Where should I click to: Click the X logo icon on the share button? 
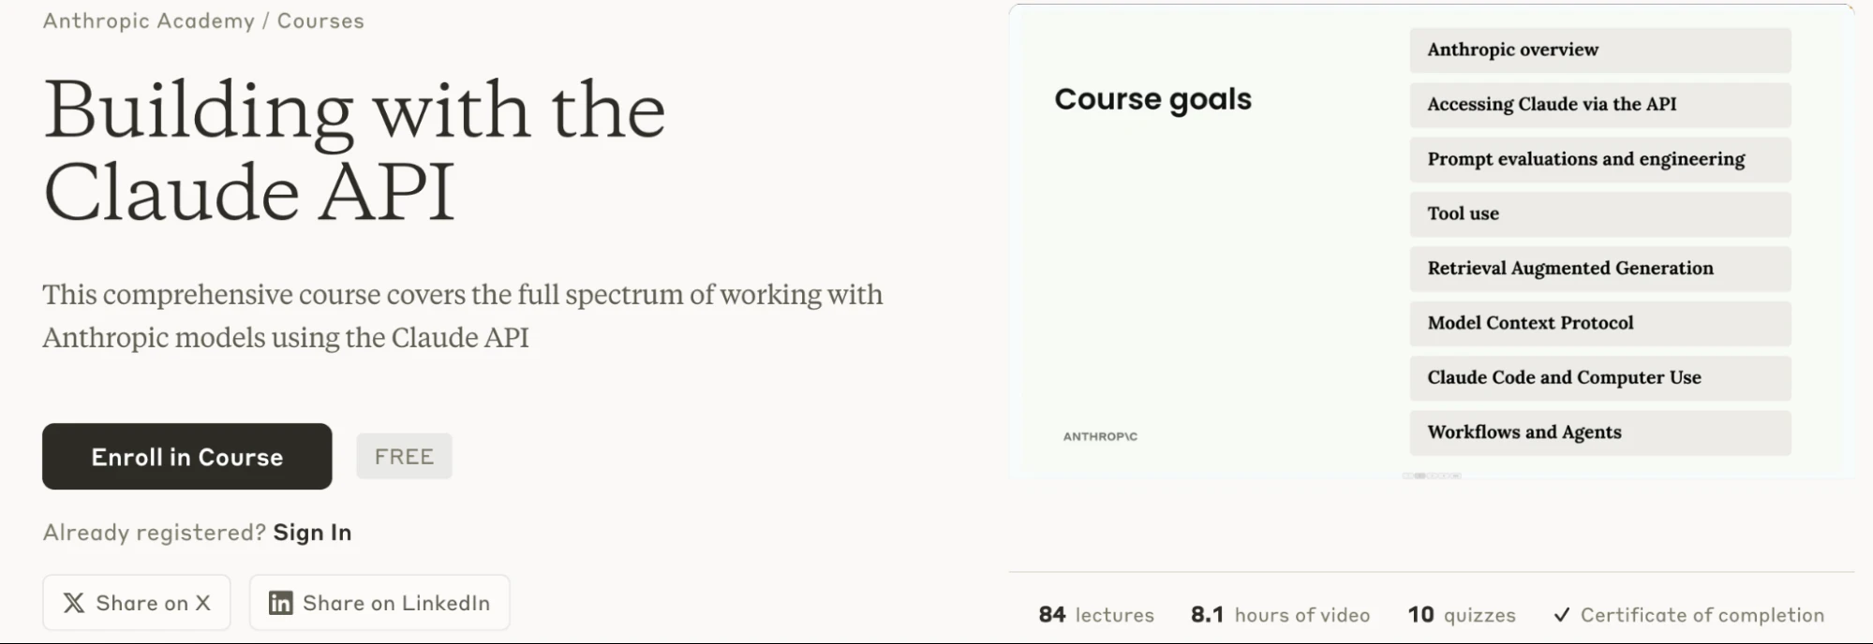72,602
